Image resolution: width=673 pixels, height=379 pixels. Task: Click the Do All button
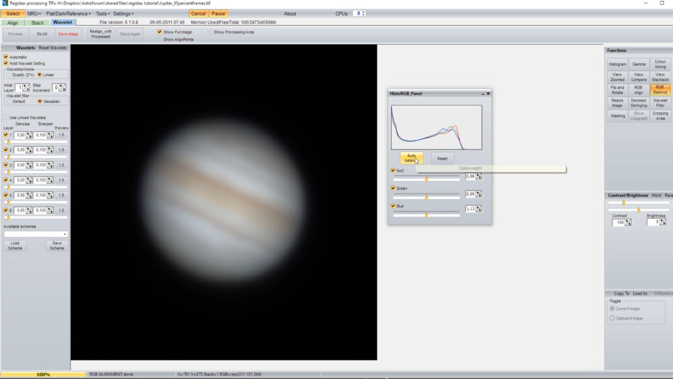click(x=41, y=34)
